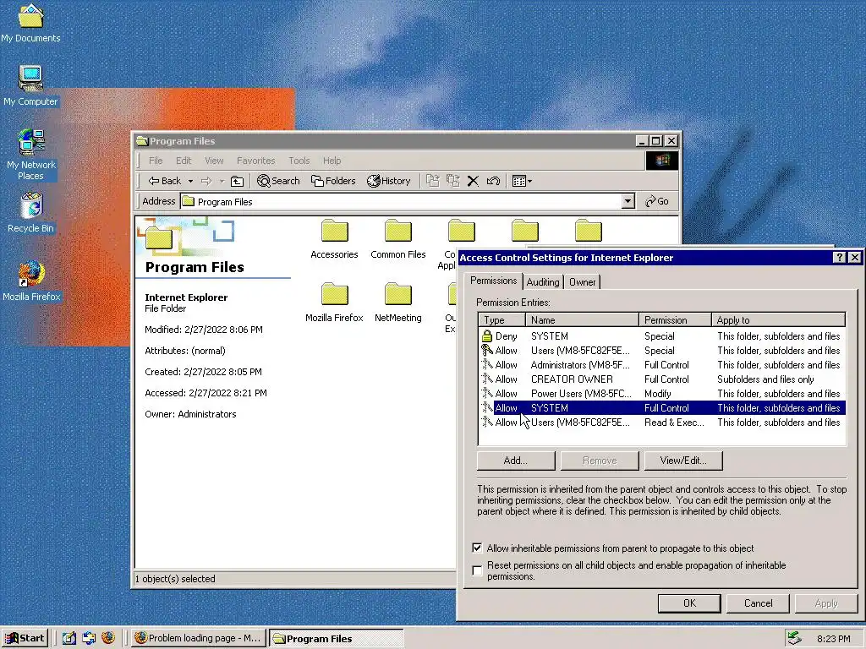Viewport: 866px width, 649px height.
Task: Click system tray network icon
Action: (794, 638)
